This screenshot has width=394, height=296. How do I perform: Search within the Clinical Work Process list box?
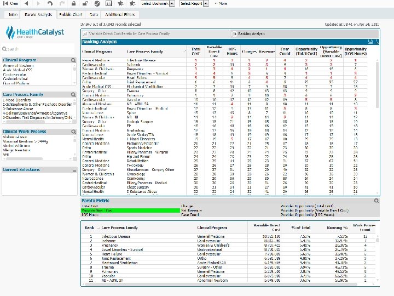pos(73,132)
